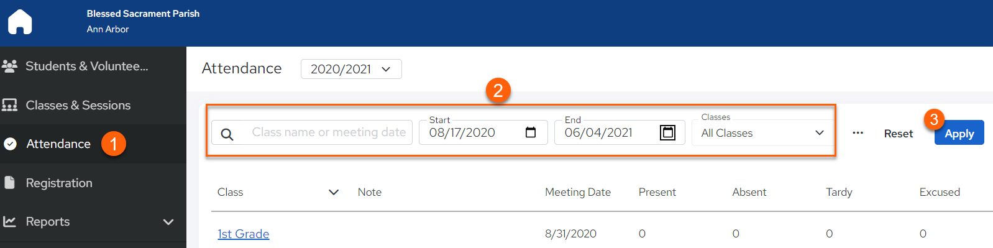The width and height of the screenshot is (993, 248).
Task: Open the 2020/2021 year dropdown
Action: click(x=351, y=69)
